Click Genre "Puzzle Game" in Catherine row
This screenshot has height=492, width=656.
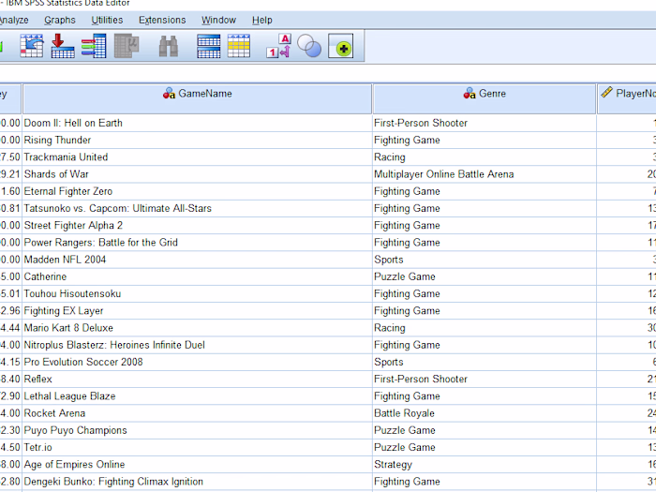(x=485, y=277)
